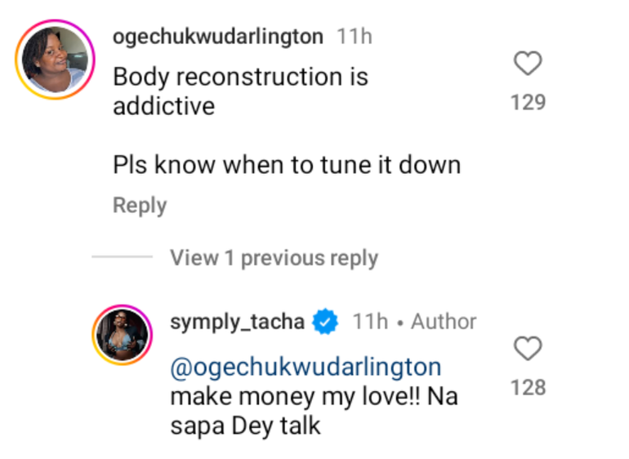Open the blue @ogechukwudarlington mention

305,367
